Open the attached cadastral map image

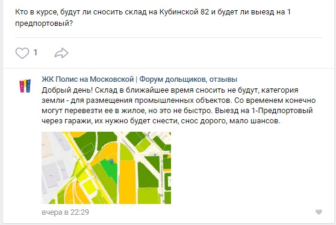[107, 168]
